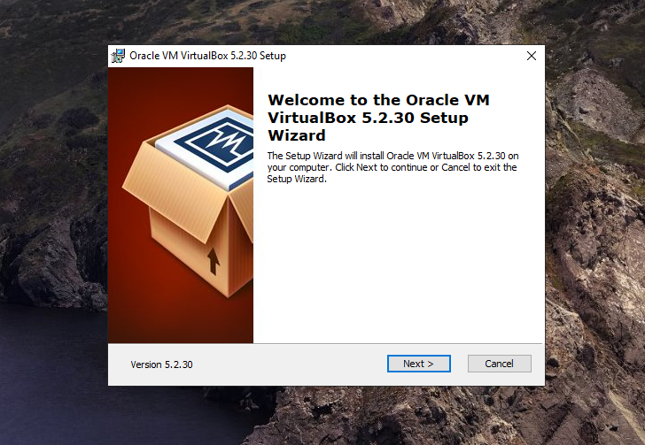
Task: Click the up arrow symbol on cardboard box
Action: tap(214, 260)
